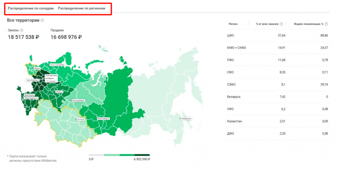The height and width of the screenshot is (169, 337).
Task: Switch to Распределение по складам tab
Action: 31,8
